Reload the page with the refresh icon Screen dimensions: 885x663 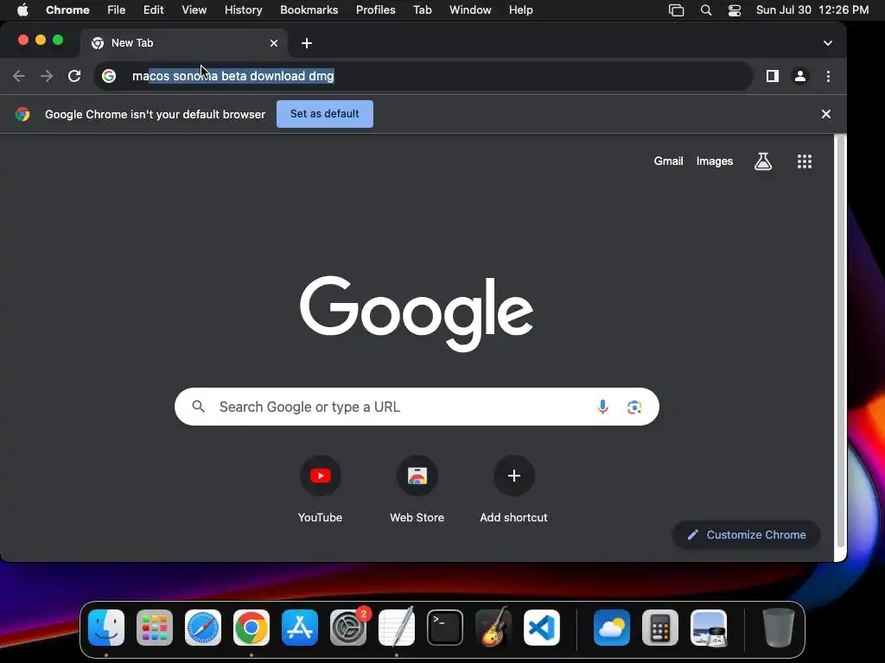click(x=74, y=76)
